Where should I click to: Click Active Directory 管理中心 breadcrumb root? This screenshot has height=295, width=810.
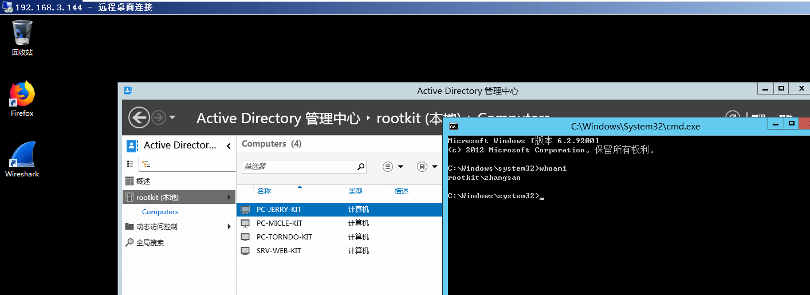[278, 118]
